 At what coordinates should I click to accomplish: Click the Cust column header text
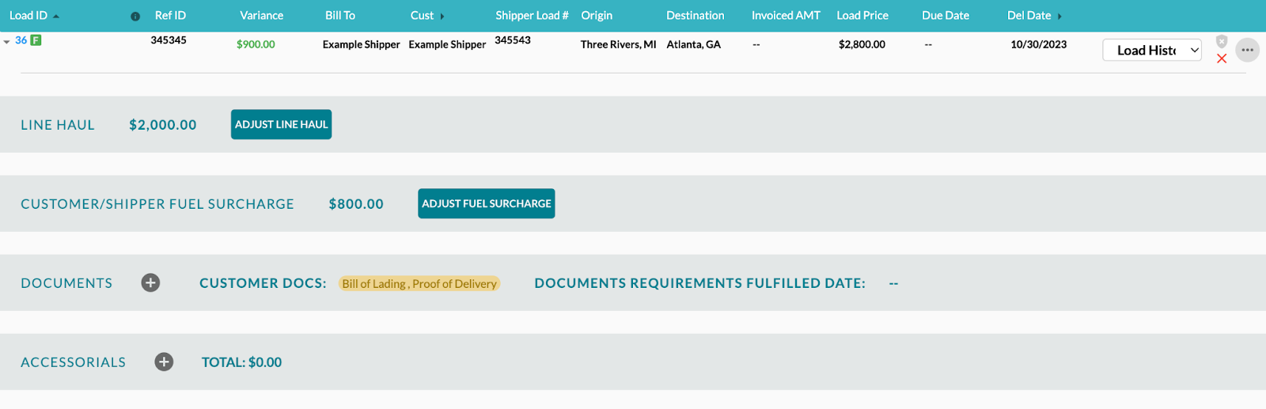click(x=422, y=15)
